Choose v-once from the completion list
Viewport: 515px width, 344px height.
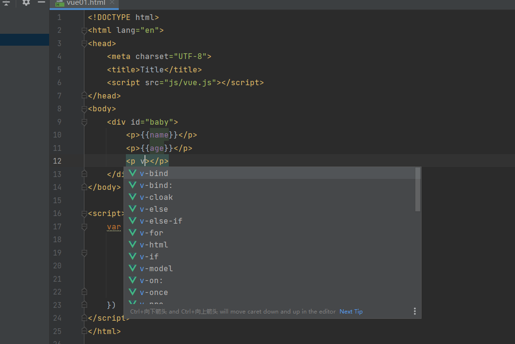pos(269,292)
